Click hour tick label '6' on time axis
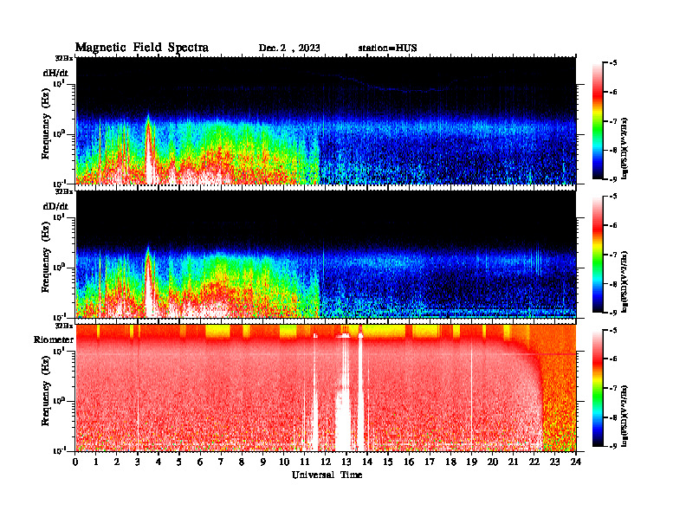Screen dimensions: 686x530 tap(200, 462)
